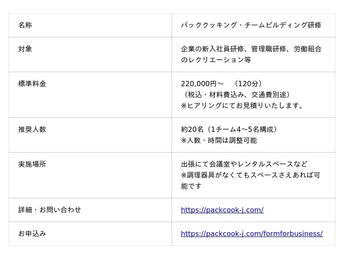352x259 pixels.
Task: Click the 人数・時間は調整可能 note
Action: [219, 141]
